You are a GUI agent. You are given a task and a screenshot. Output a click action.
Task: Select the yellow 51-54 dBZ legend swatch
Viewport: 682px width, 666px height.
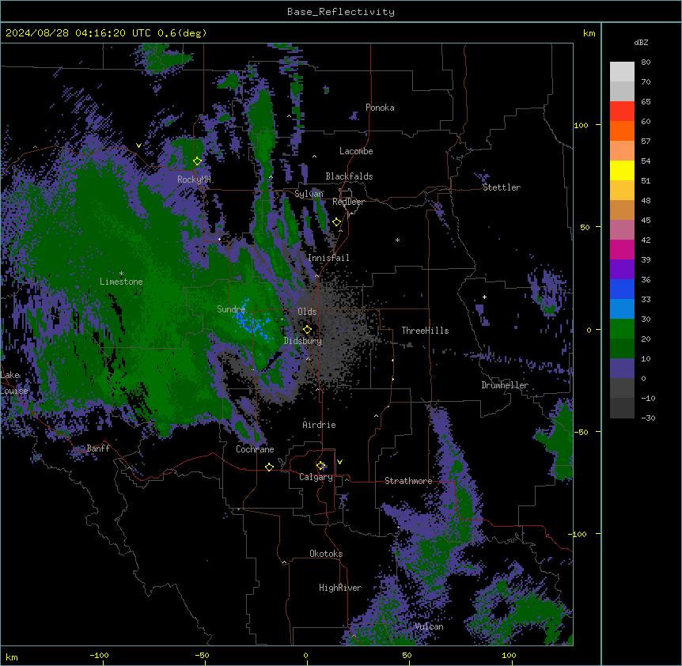(x=622, y=170)
